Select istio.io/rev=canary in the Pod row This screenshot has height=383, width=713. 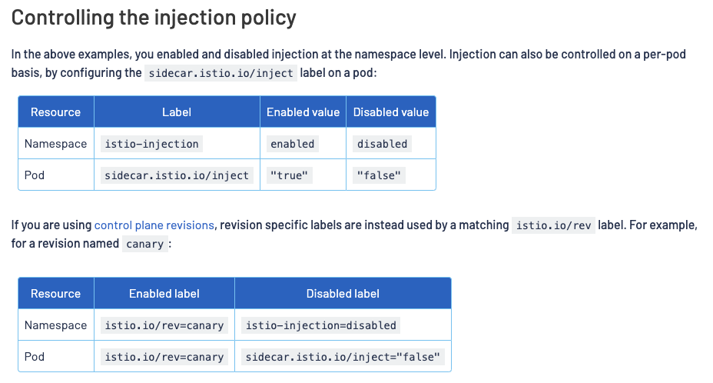point(164,357)
